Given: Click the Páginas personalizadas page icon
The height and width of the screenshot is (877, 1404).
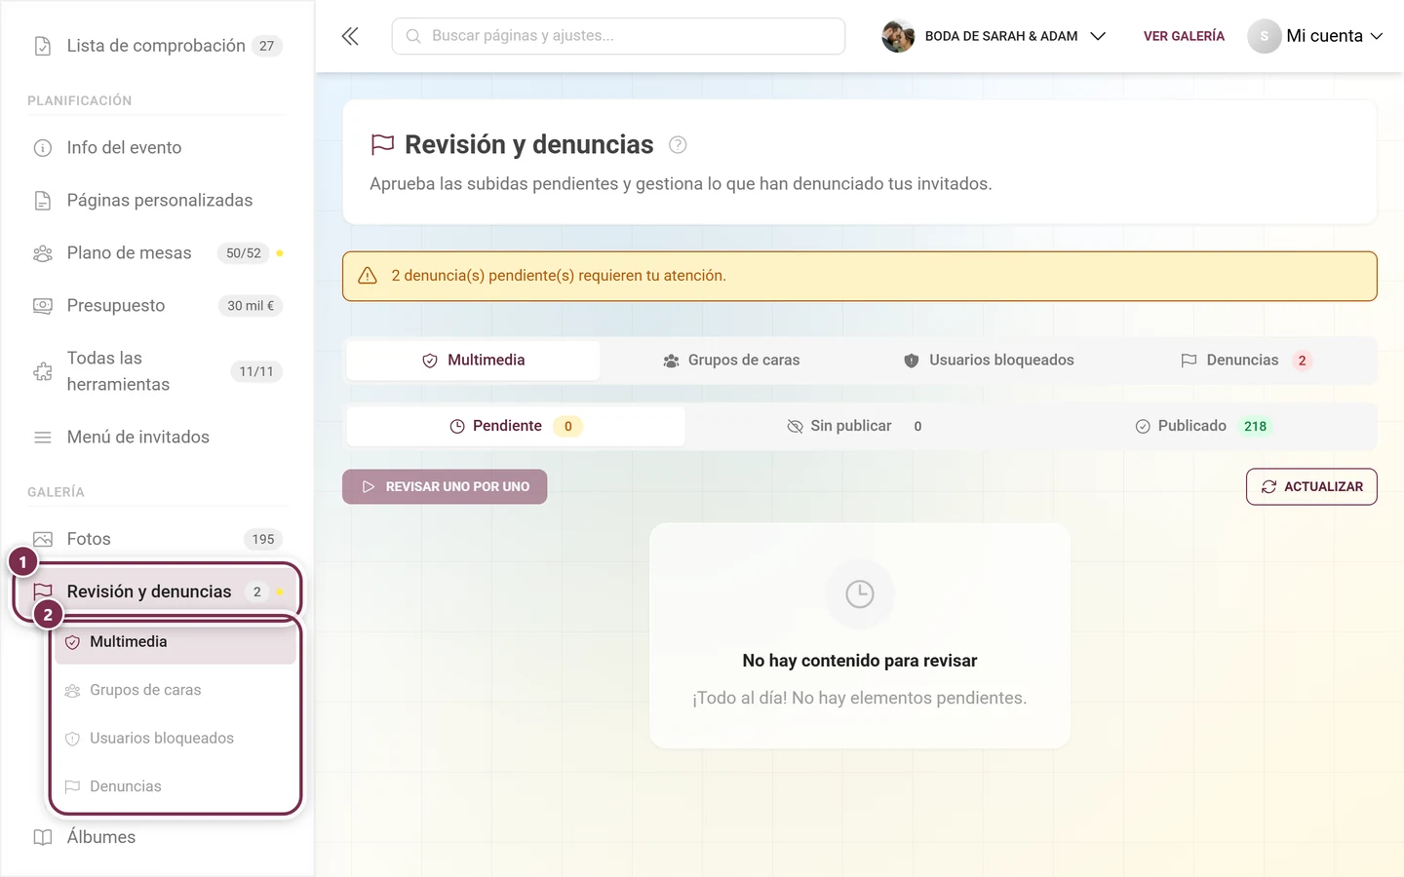Looking at the screenshot, I should coord(43,201).
